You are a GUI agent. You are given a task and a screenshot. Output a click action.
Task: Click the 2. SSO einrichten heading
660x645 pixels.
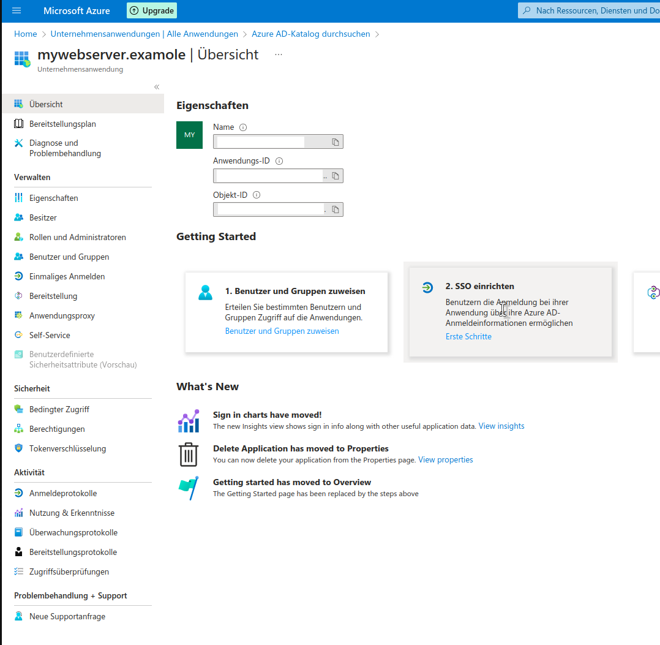[480, 286]
